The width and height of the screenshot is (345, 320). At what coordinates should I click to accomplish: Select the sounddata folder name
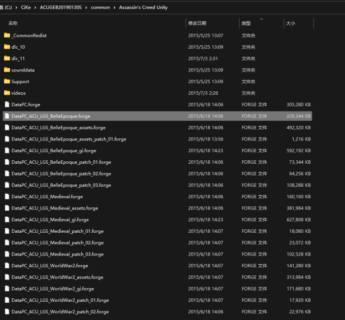(x=23, y=70)
